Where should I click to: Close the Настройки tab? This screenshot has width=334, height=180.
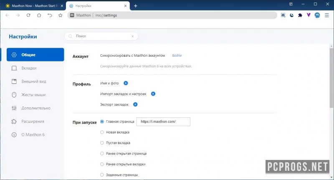click(x=126, y=6)
